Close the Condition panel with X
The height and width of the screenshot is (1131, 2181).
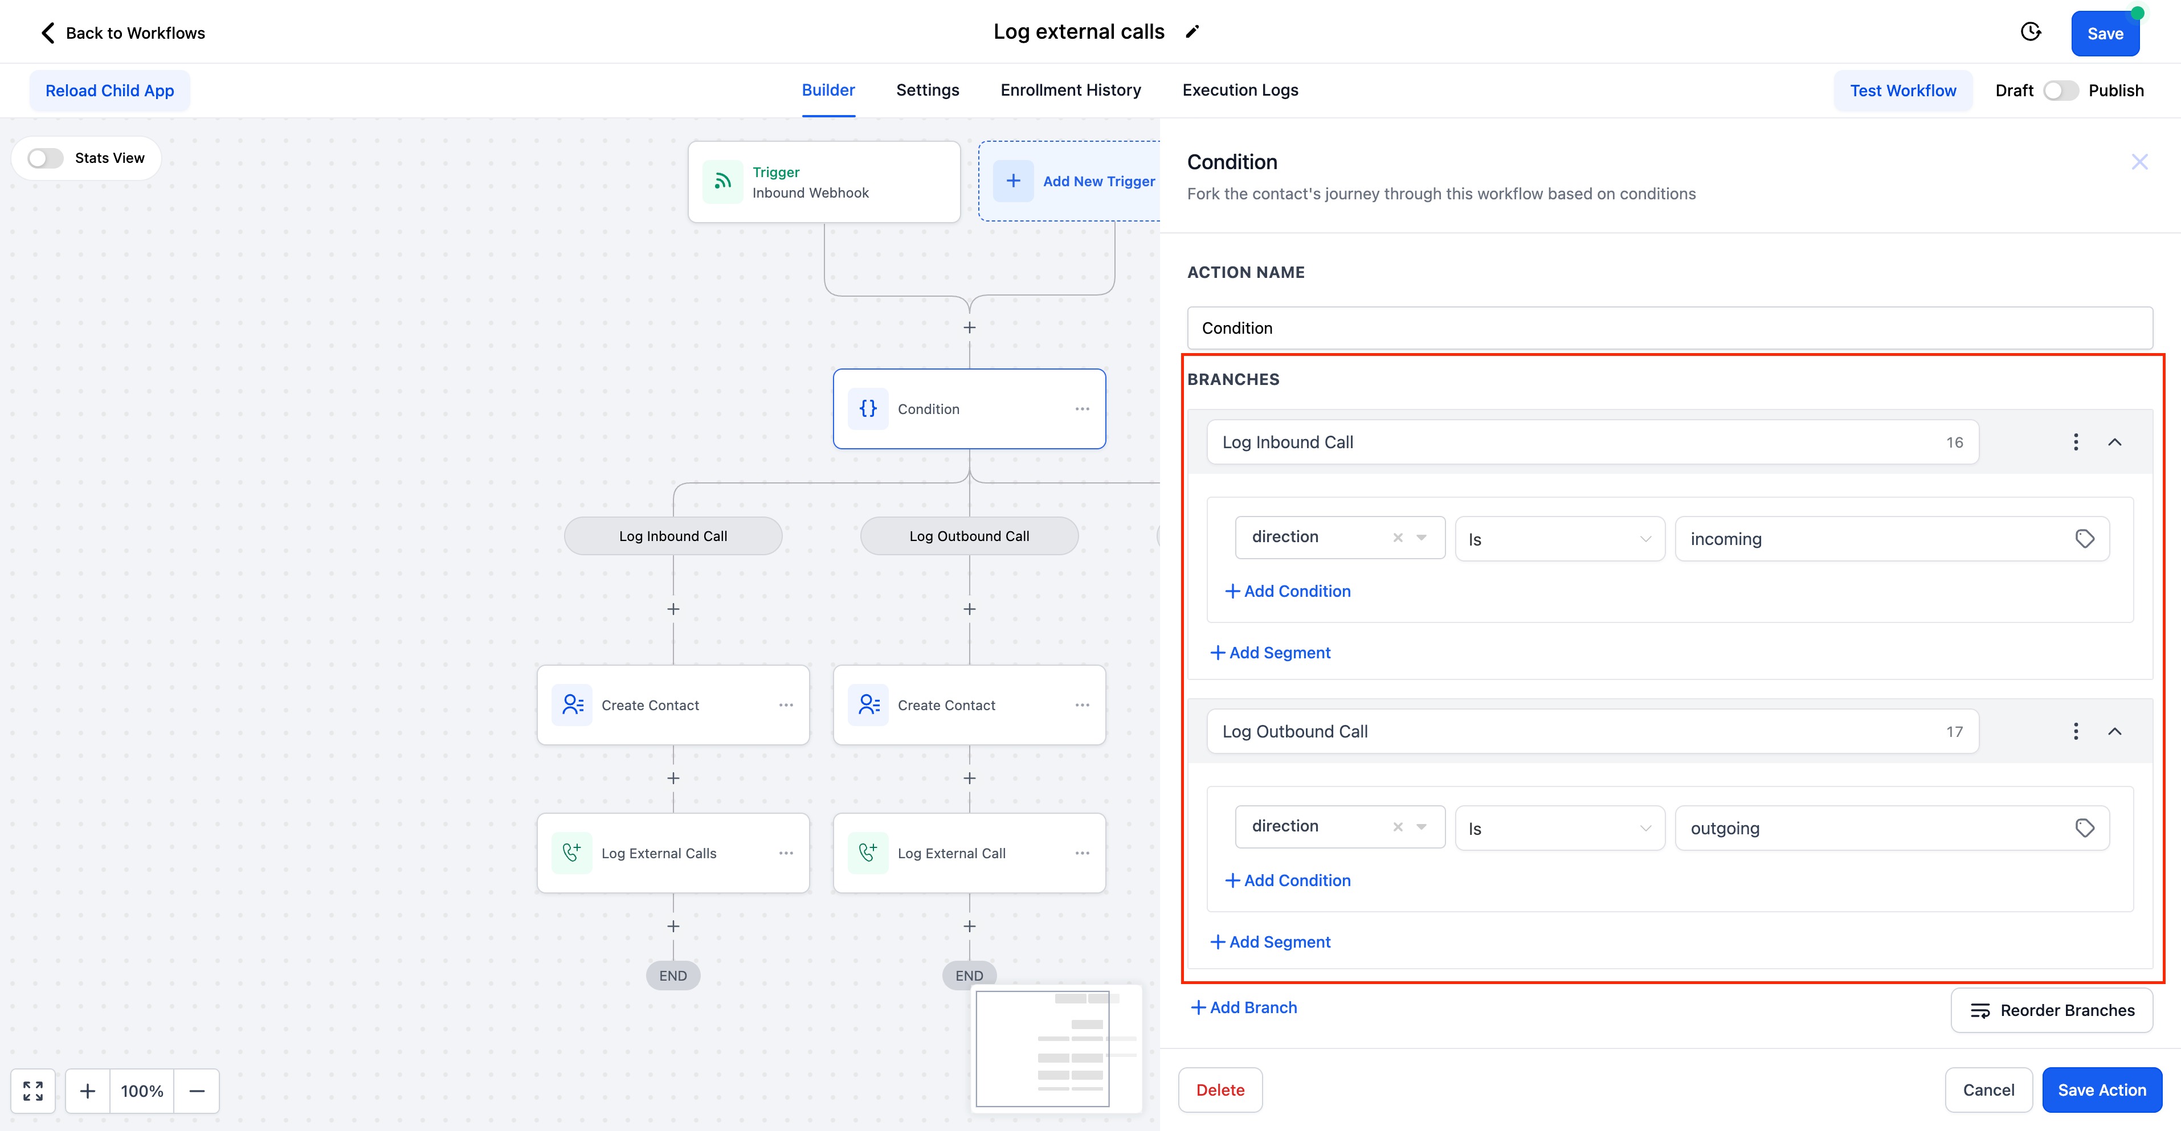pyautogui.click(x=2139, y=162)
